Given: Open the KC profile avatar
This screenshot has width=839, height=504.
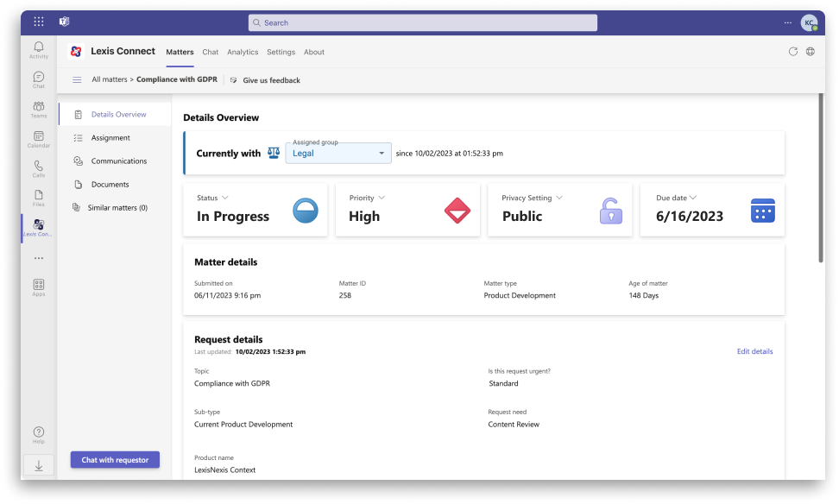Looking at the screenshot, I should click(x=809, y=22).
